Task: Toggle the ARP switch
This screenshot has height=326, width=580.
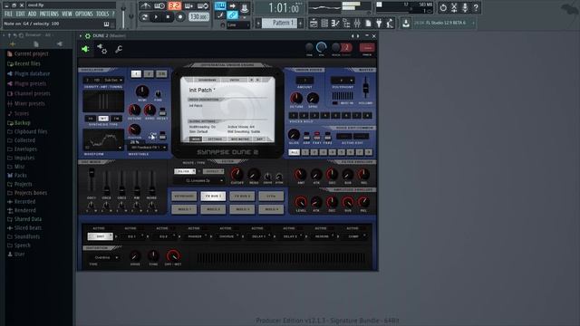Action: pyautogui.click(x=306, y=135)
